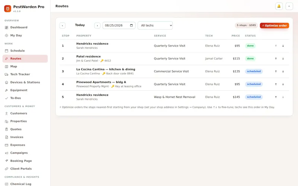Go to next day arrow
Viewport: 298px width, 186px height.
[97, 26]
